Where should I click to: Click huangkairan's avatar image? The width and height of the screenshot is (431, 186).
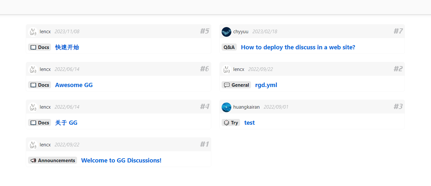click(x=226, y=107)
